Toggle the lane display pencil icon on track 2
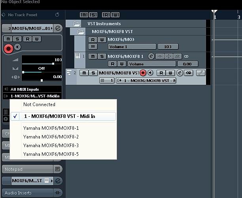 tap(200, 73)
